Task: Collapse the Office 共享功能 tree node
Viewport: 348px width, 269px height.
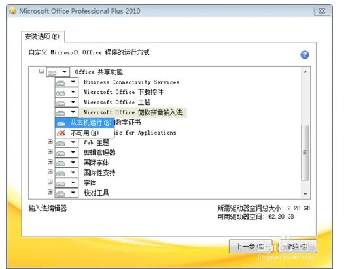Action: click(x=41, y=71)
